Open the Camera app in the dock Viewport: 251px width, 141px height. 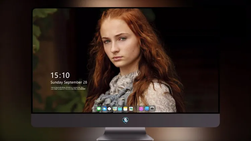[x=152, y=109]
